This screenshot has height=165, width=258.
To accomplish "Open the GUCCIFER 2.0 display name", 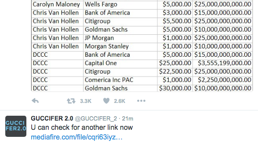I will 52,118.
